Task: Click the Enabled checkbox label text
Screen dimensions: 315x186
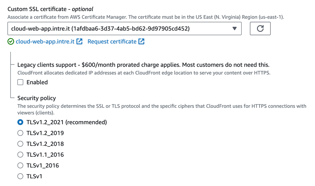Action: point(37,82)
